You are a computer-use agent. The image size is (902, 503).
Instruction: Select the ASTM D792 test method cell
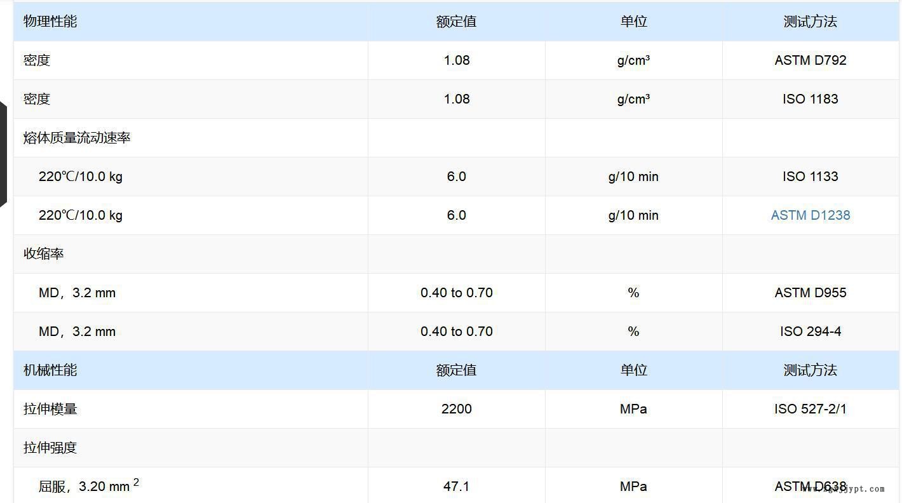[810, 60]
